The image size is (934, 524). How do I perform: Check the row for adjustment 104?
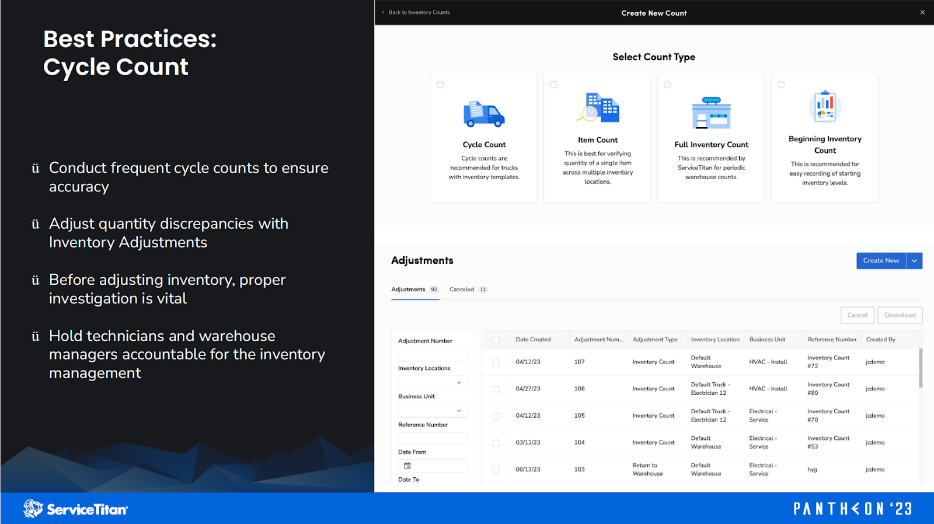pos(496,443)
